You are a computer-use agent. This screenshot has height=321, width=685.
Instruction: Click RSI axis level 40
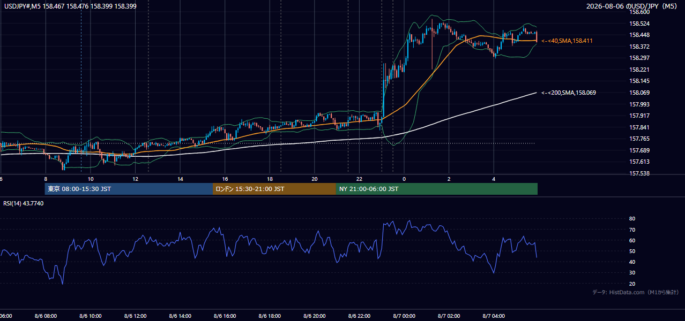(x=632, y=262)
